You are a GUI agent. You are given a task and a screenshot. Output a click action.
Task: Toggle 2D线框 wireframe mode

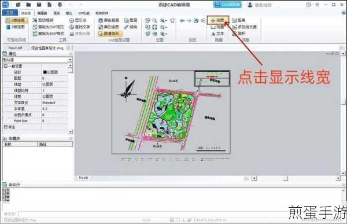point(16,20)
